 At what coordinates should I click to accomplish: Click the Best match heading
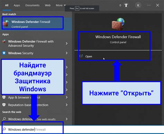click(9, 14)
